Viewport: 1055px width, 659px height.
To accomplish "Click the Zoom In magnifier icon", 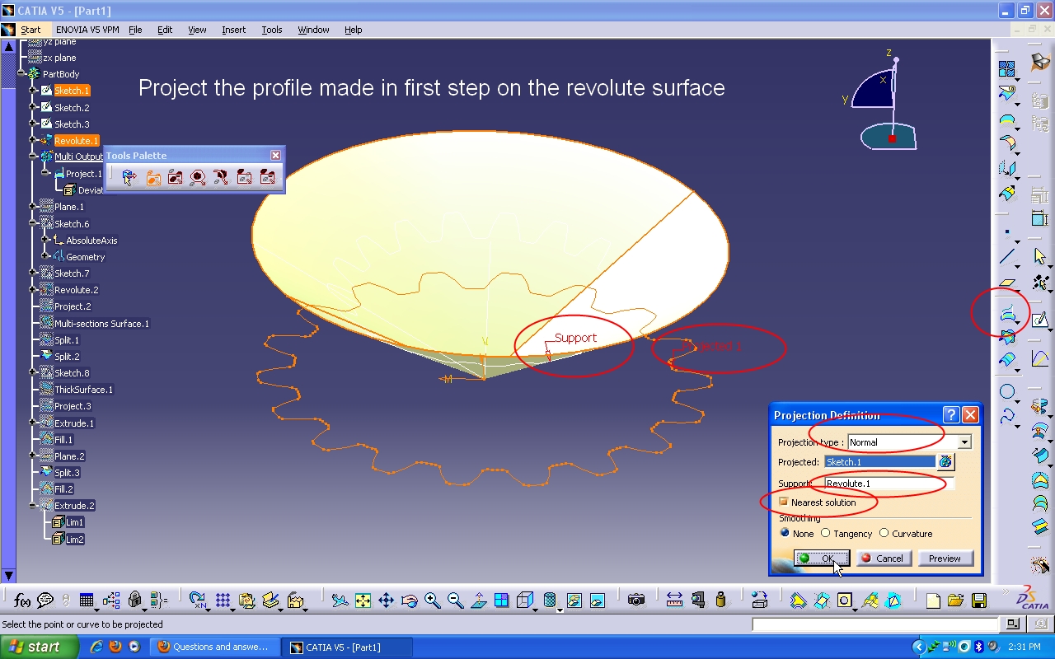I will (433, 601).
